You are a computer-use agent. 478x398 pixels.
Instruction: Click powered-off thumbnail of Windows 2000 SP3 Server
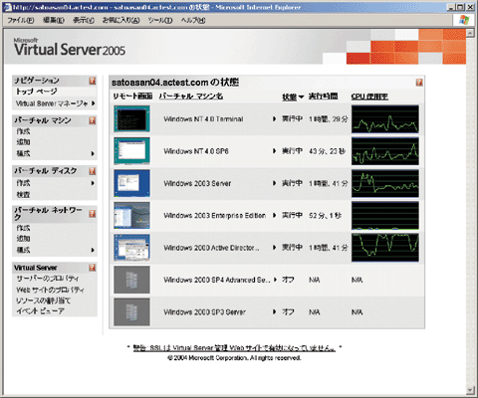tap(131, 311)
